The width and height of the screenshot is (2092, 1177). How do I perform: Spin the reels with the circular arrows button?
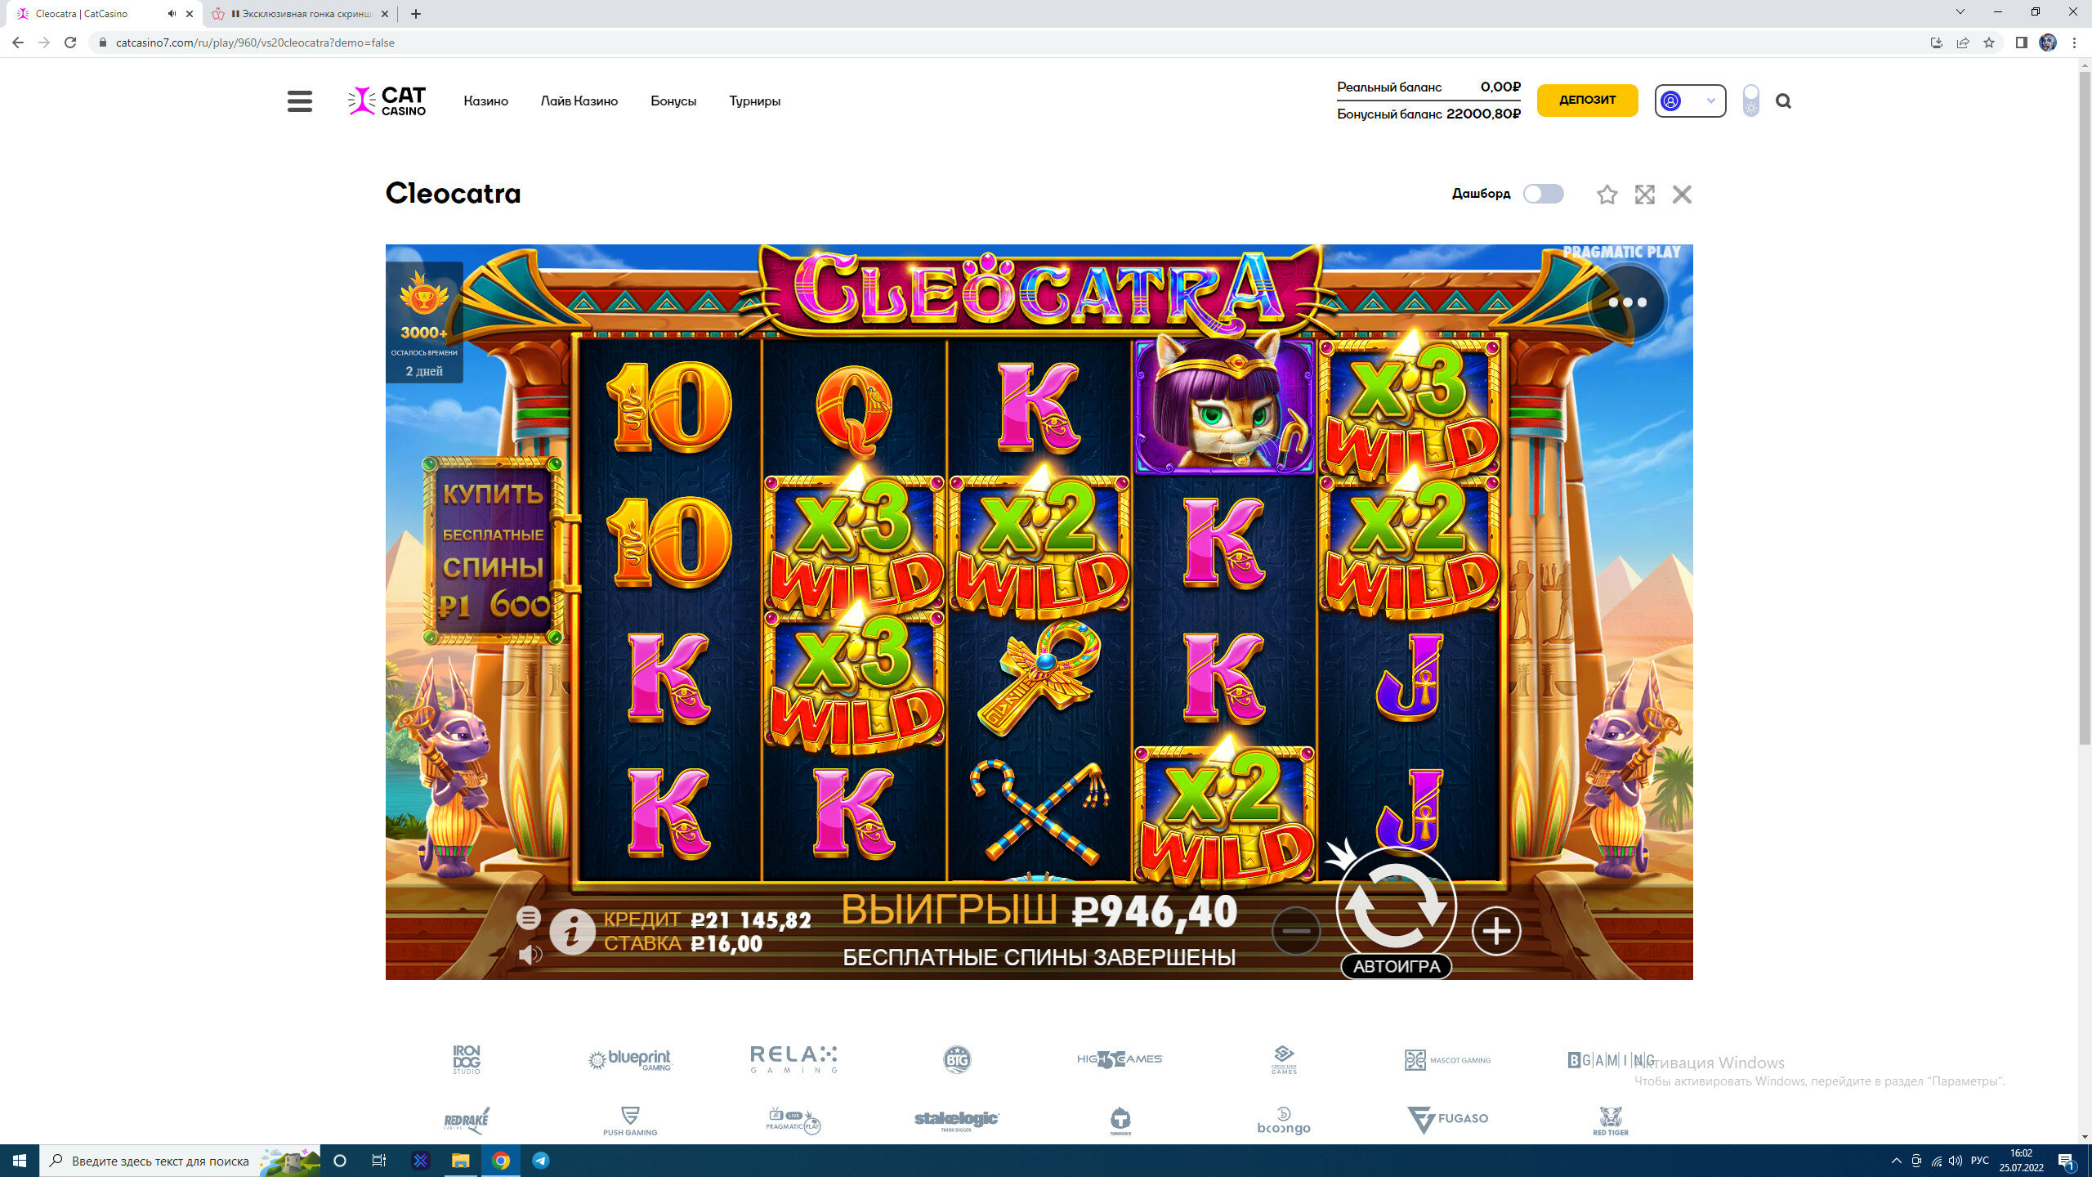[1397, 906]
